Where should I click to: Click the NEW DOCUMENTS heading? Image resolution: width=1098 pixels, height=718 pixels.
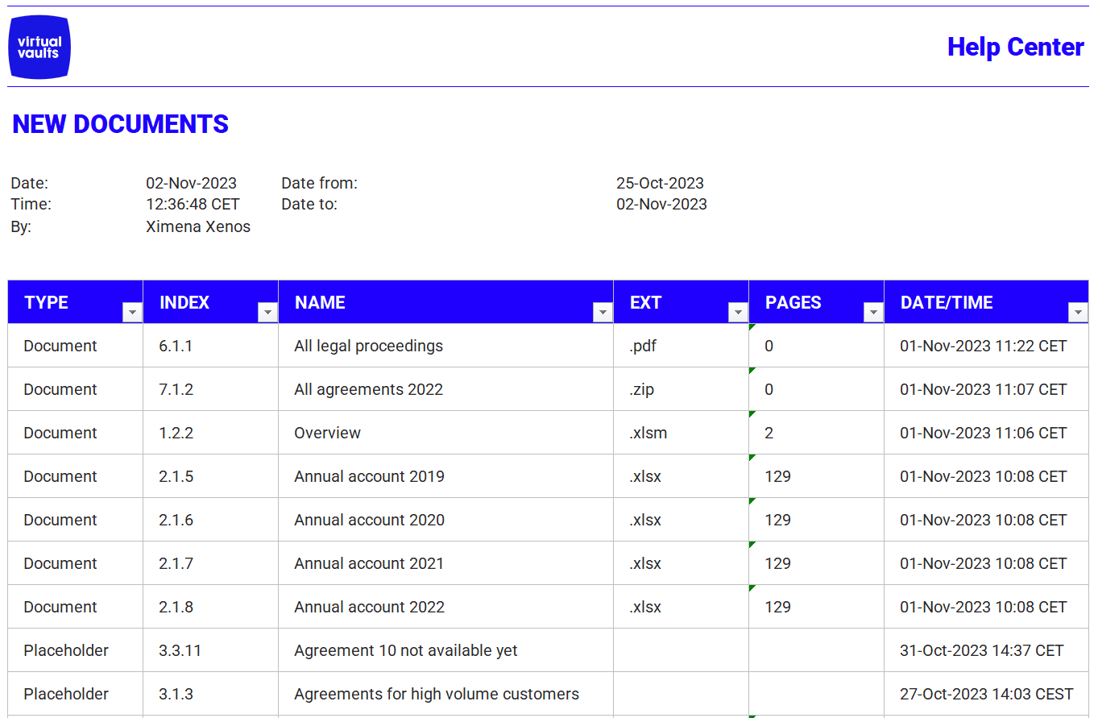tap(119, 124)
